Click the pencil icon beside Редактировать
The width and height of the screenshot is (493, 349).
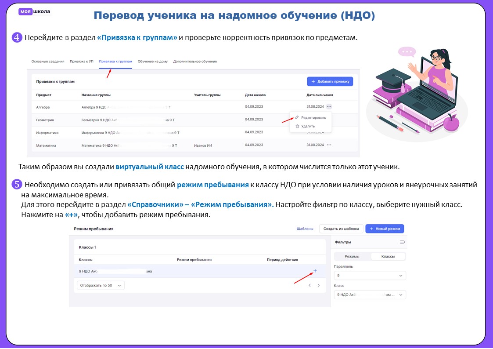pos(297,117)
